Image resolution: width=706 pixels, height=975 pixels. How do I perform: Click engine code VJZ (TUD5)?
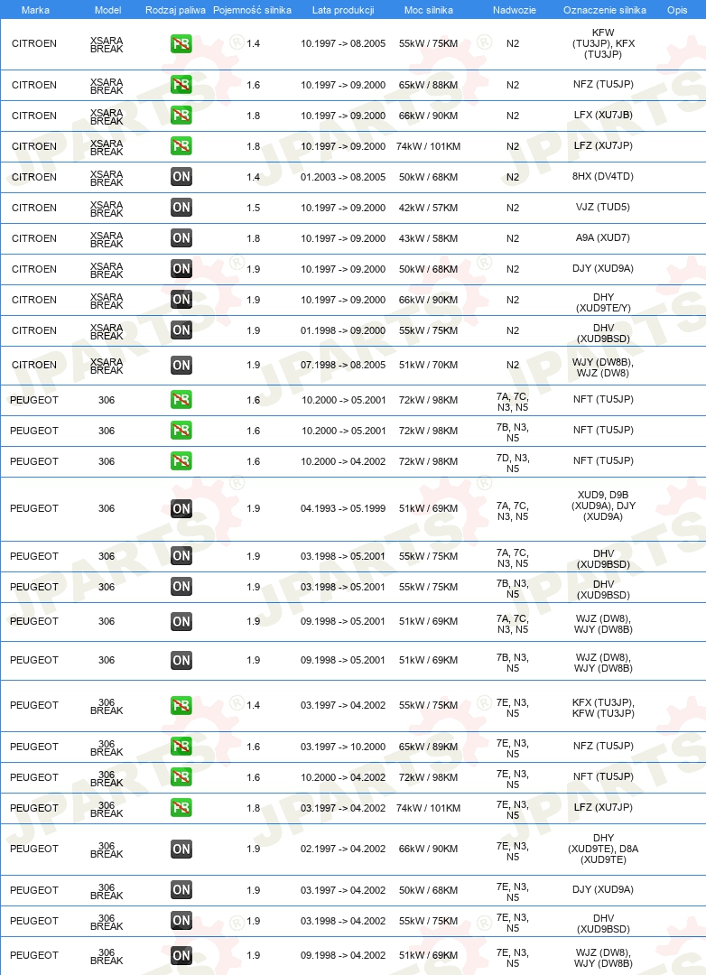[x=603, y=207]
